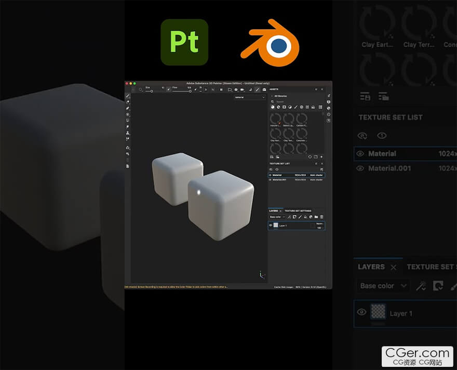
Task: Add a folder in Layers panel
Action: tap(316, 217)
